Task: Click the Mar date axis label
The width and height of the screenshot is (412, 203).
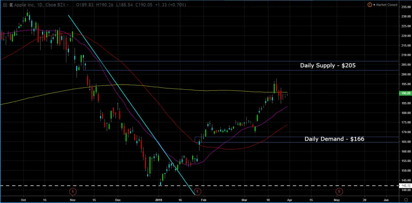Action: click(x=245, y=200)
